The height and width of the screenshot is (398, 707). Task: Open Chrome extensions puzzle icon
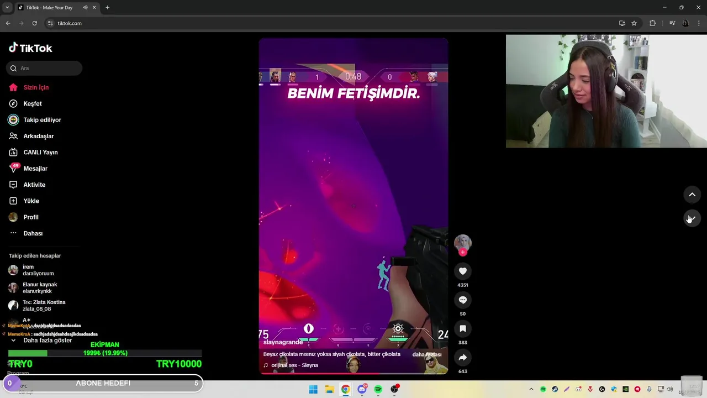(x=653, y=23)
